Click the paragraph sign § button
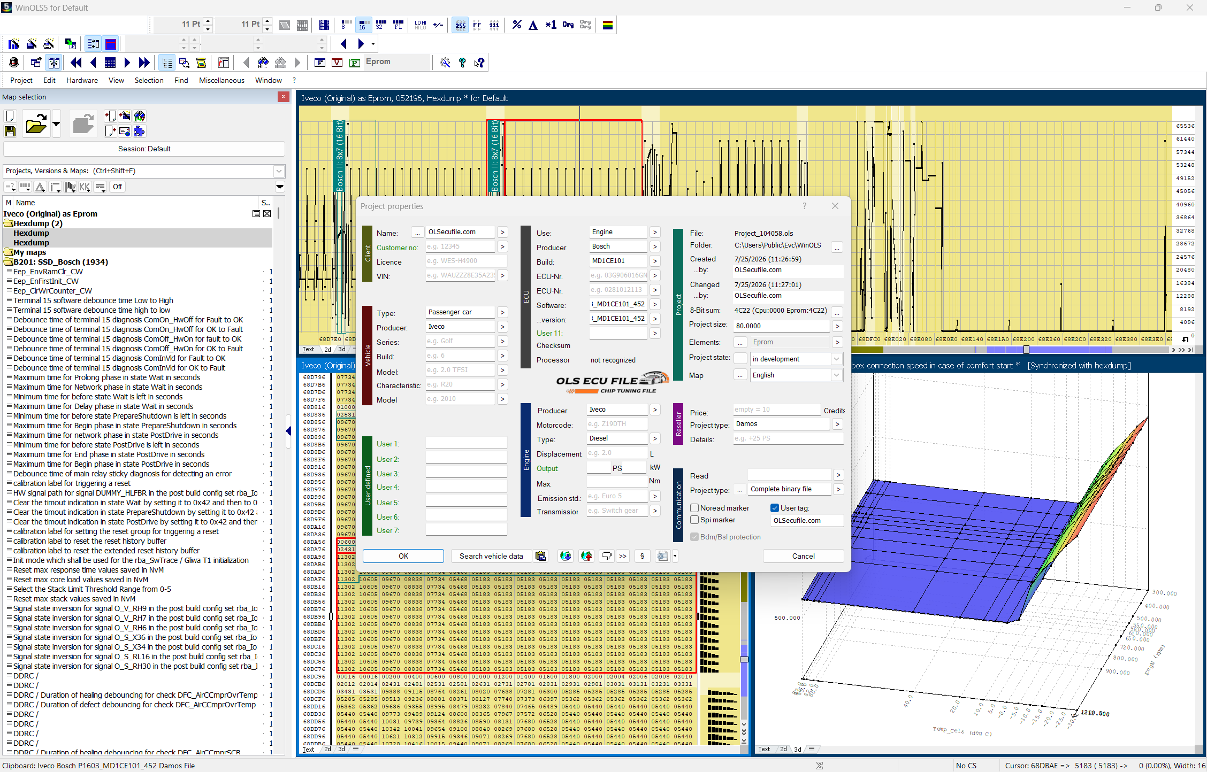The image size is (1207, 772). pyautogui.click(x=642, y=556)
